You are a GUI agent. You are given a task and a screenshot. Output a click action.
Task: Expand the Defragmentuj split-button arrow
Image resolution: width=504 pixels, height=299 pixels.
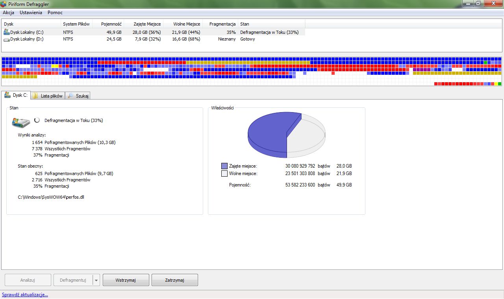point(96,280)
